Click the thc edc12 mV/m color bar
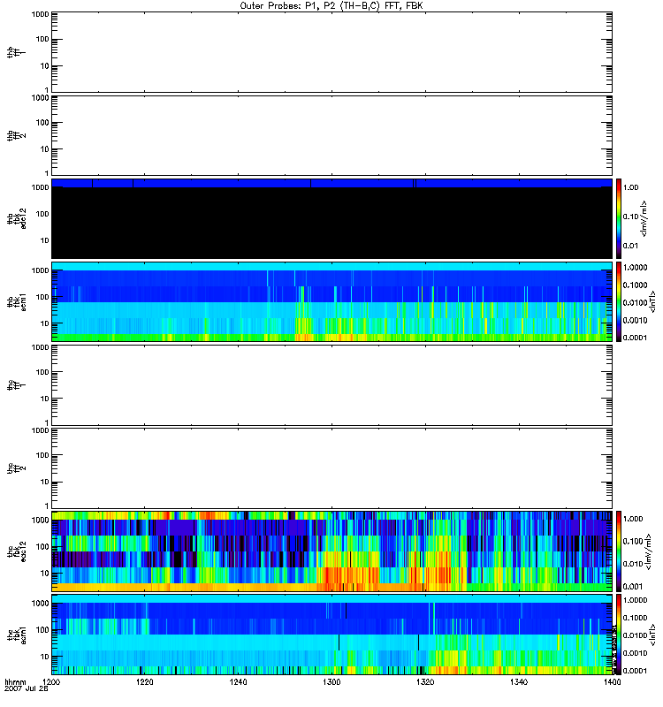663x707 pixels. 620,551
